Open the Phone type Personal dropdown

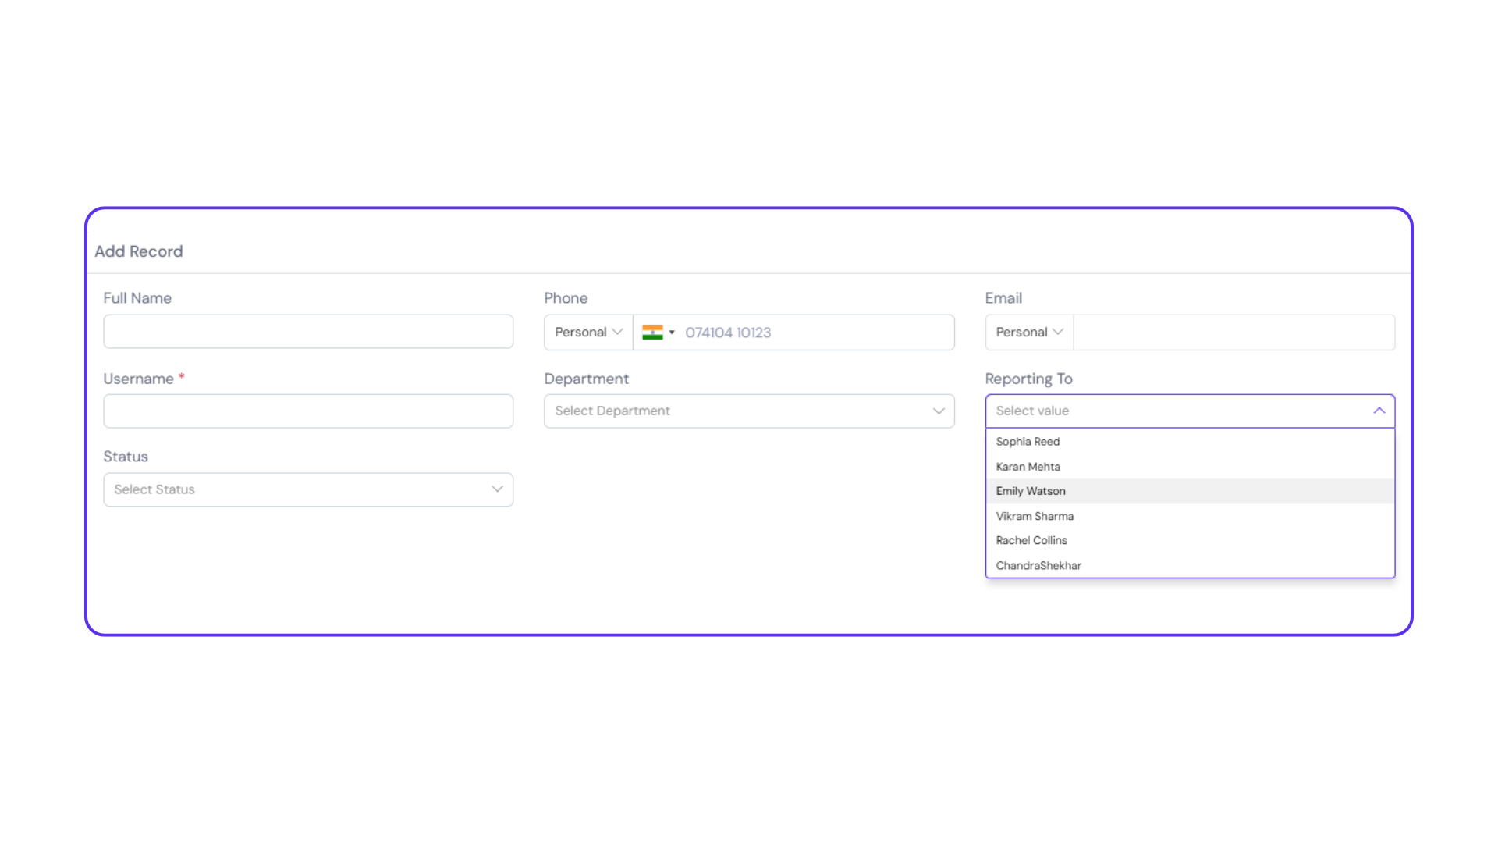pos(587,333)
